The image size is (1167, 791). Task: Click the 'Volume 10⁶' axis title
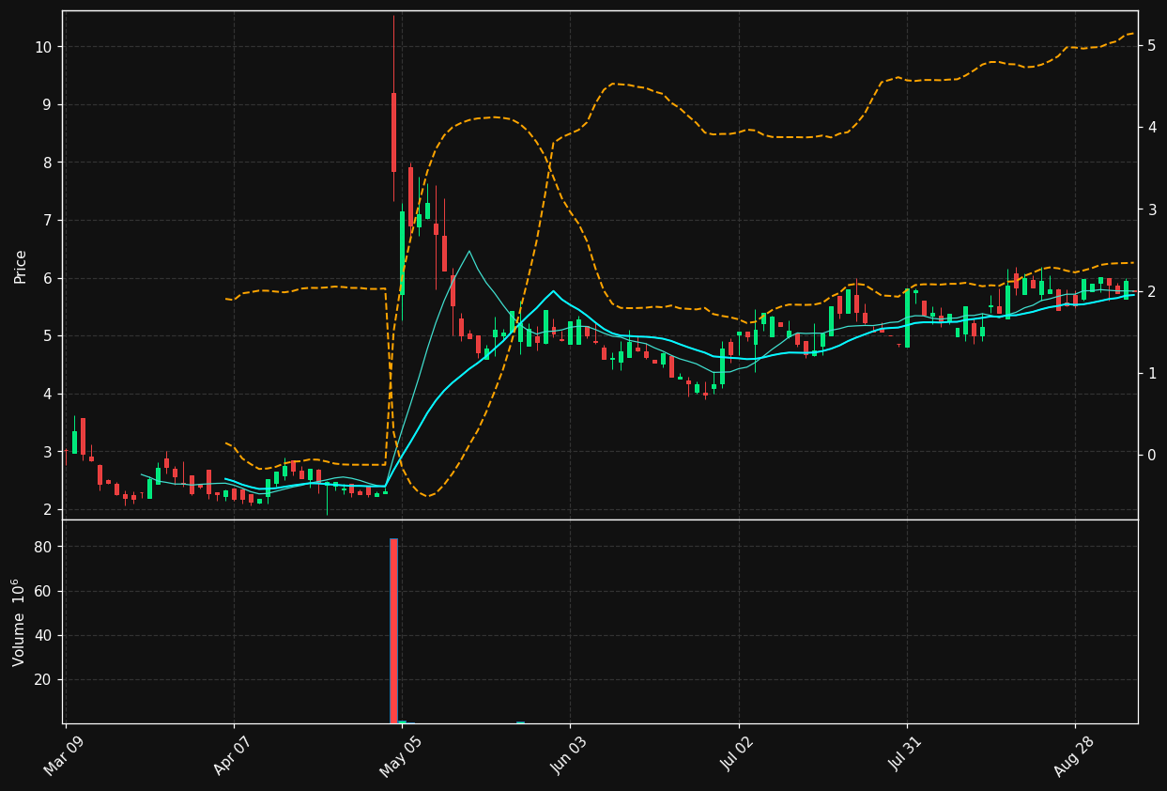point(20,622)
